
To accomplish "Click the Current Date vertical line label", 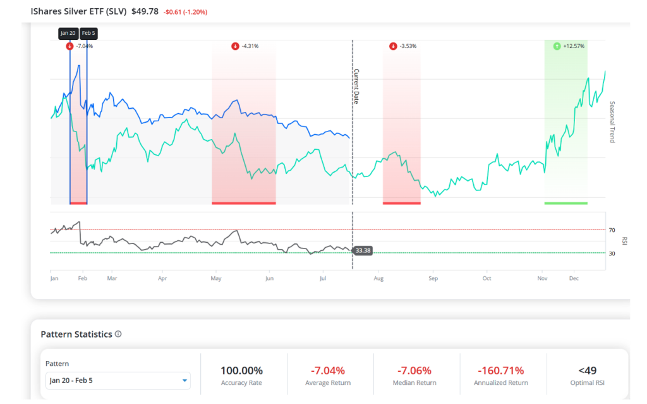I will pyautogui.click(x=357, y=87).
